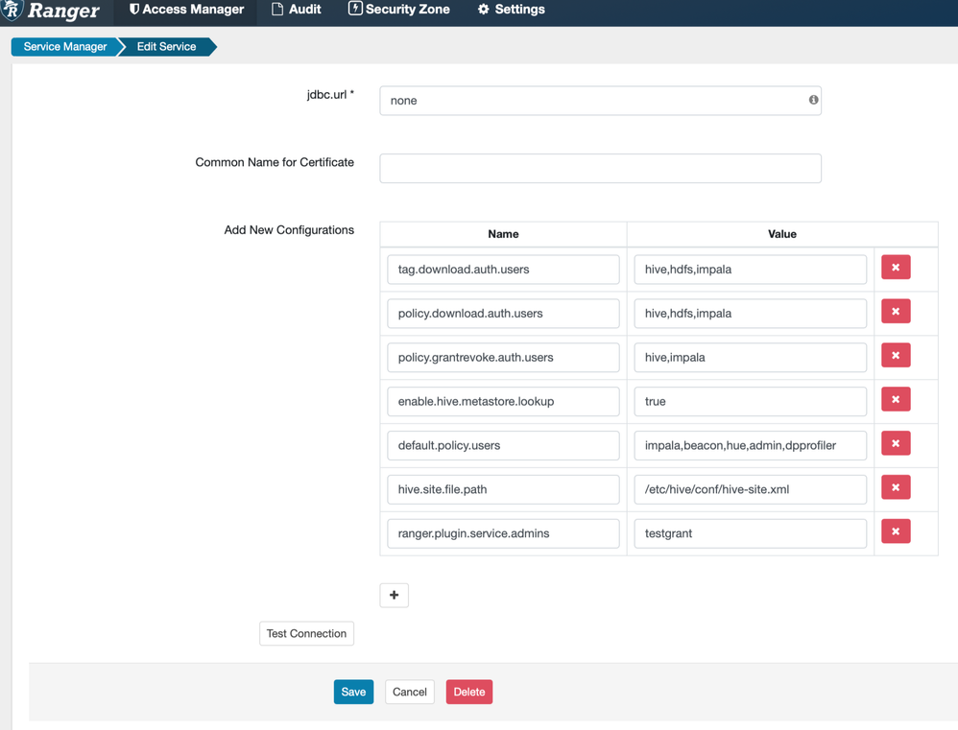Save the service configuration
The image size is (958, 730).
pos(354,692)
